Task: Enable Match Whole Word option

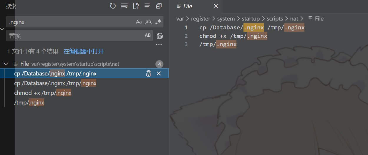Action: click(x=149, y=22)
